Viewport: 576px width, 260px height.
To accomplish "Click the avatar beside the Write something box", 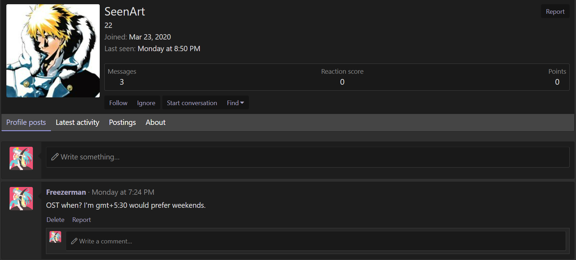I will (21, 158).
